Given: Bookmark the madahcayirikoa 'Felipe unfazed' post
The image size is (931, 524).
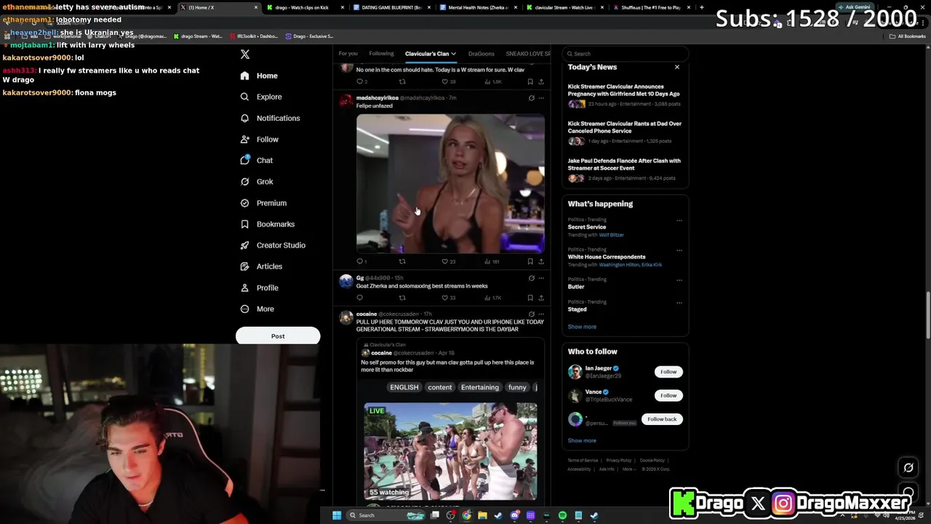Looking at the screenshot, I should [x=530, y=261].
